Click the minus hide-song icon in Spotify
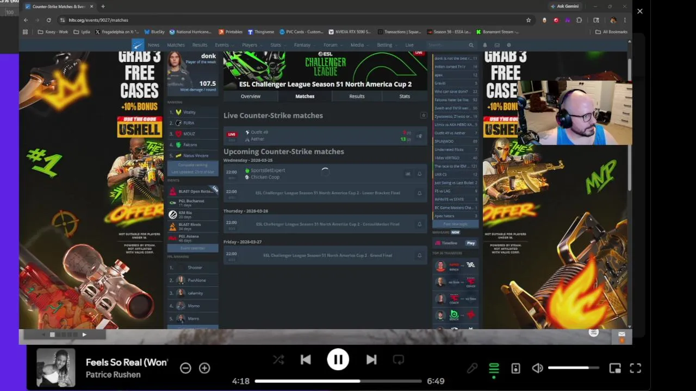696x391 pixels. (x=185, y=368)
